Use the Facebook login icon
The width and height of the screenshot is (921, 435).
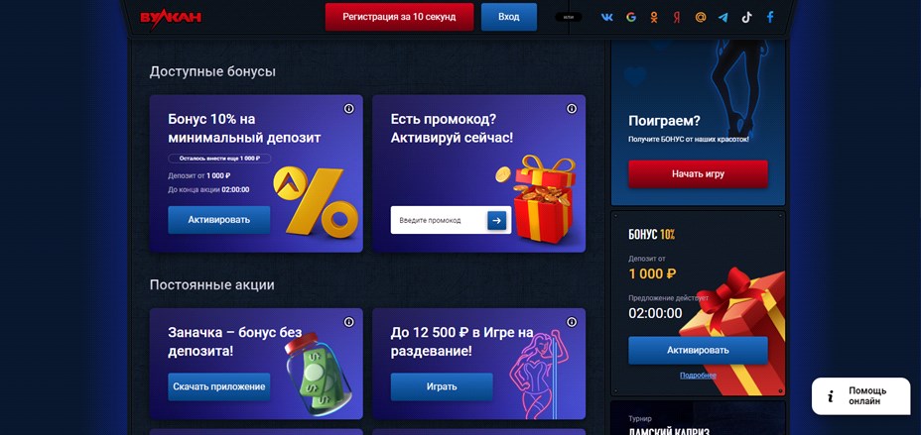[770, 17]
